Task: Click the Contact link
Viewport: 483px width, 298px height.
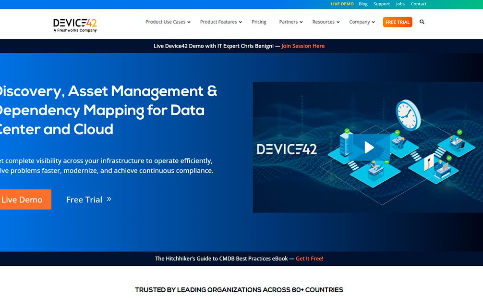Action: (x=419, y=4)
